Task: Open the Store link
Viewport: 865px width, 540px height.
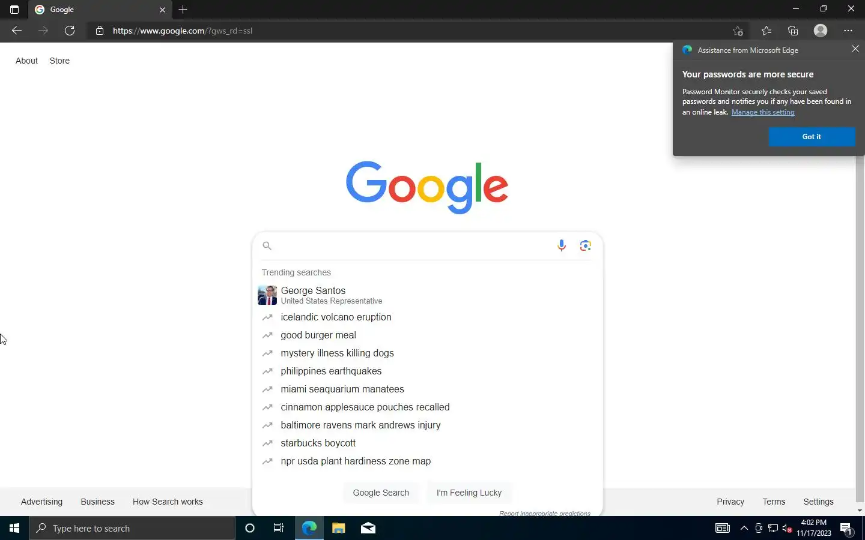Action: pyautogui.click(x=59, y=61)
